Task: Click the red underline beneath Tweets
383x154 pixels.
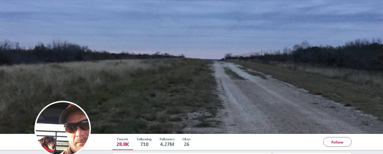Action: click(x=123, y=149)
